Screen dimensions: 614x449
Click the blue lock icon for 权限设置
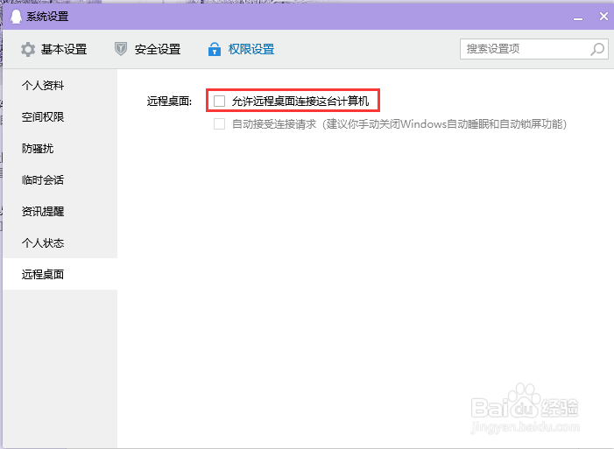pos(215,49)
